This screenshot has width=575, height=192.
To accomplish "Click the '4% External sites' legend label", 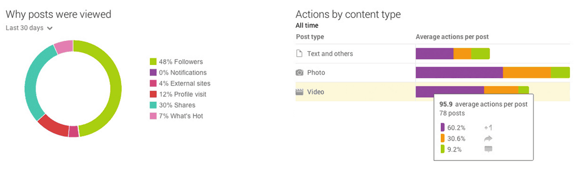I will click(x=185, y=83).
